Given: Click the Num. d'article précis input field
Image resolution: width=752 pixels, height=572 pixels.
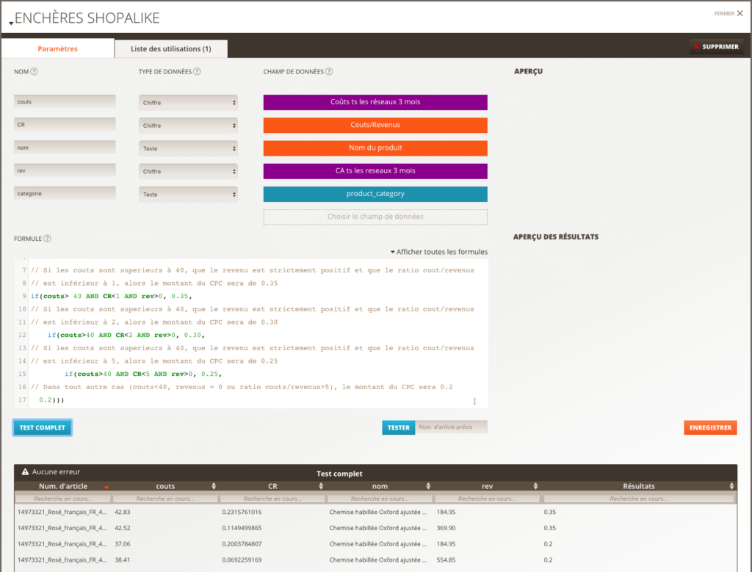Looking at the screenshot, I should (451, 427).
